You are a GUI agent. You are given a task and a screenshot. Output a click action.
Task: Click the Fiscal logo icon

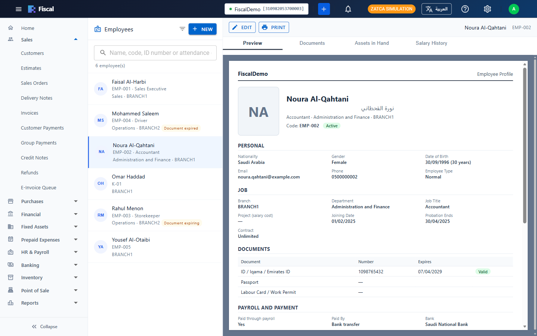pyautogui.click(x=32, y=9)
